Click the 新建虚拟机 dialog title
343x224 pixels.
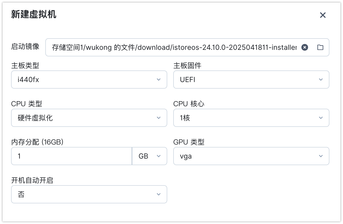pyautogui.click(x=34, y=15)
